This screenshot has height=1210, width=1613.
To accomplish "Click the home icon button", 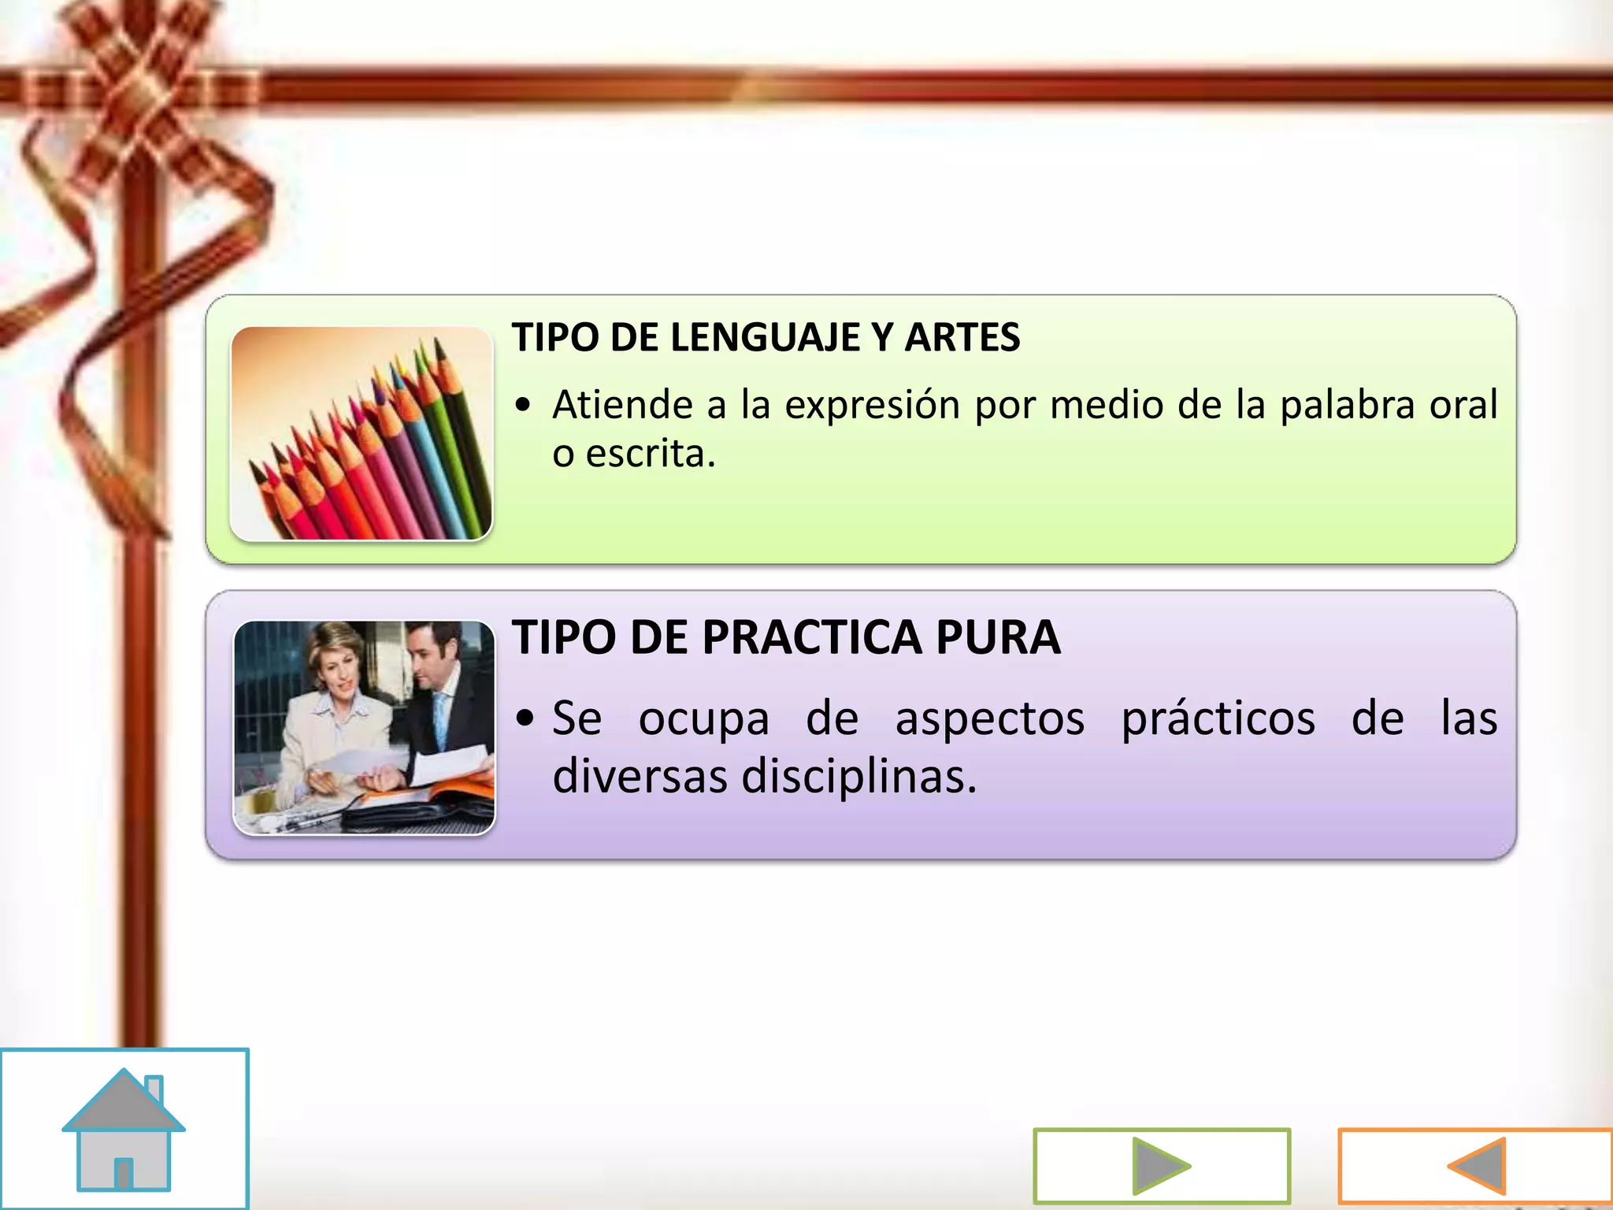I will [x=124, y=1128].
